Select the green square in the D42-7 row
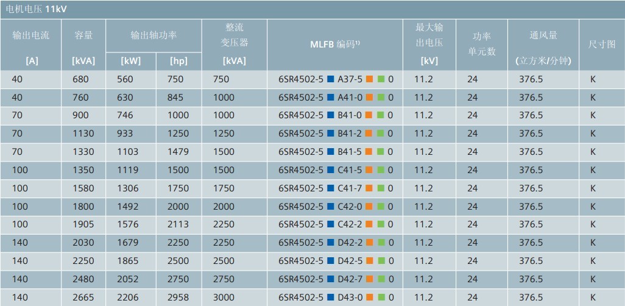 pyautogui.click(x=381, y=280)
